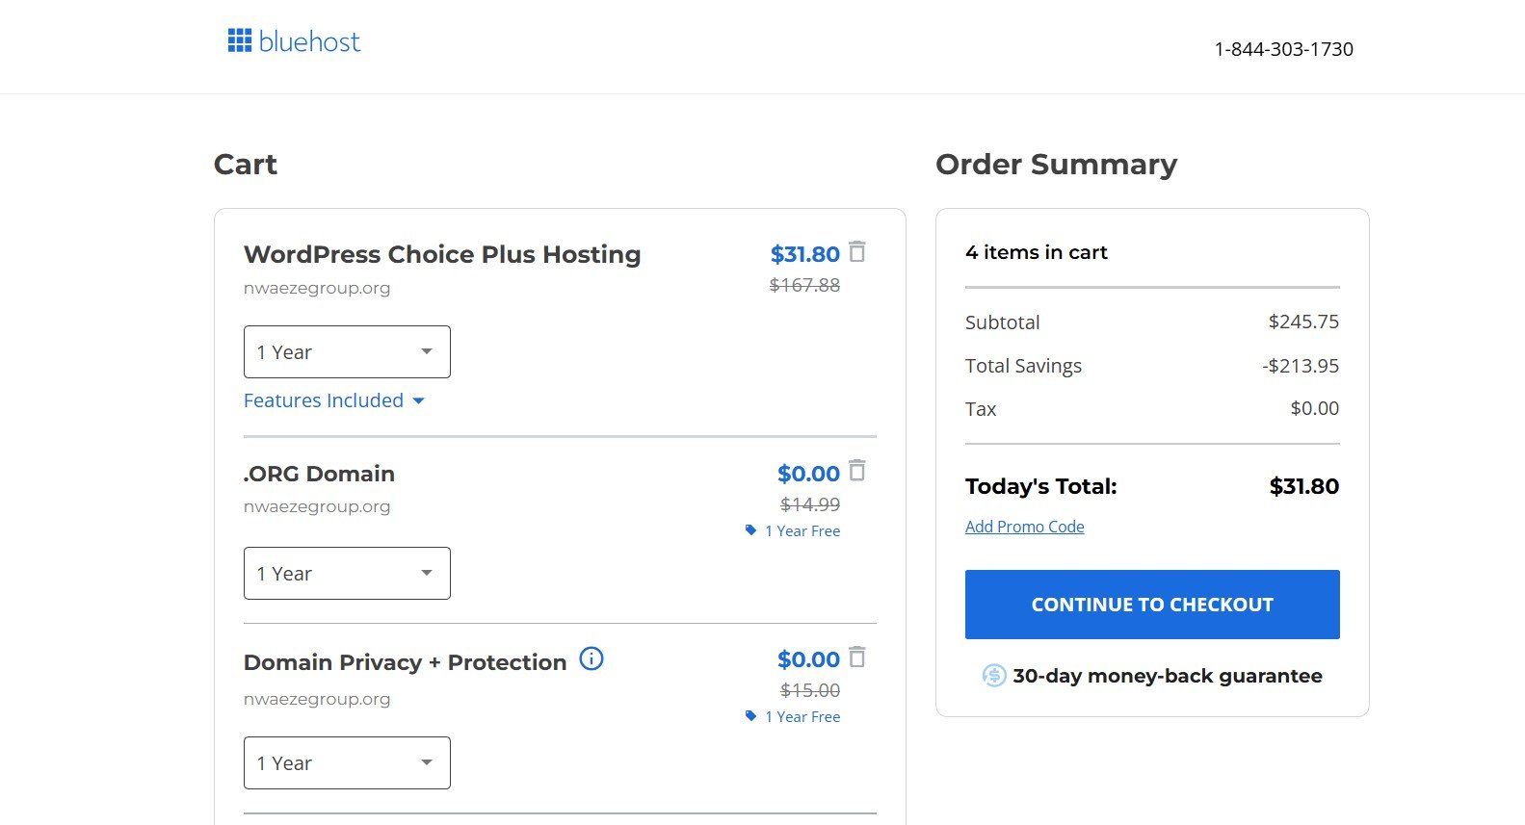The image size is (1525, 825).
Task: Open the .ORG Domain 1 Year dropdown
Action: pyautogui.click(x=347, y=574)
